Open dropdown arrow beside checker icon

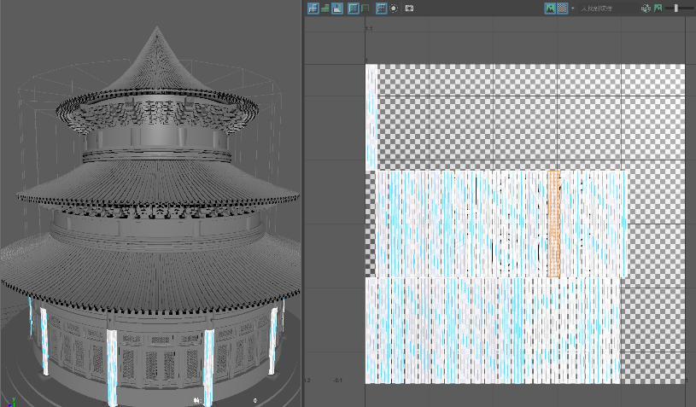point(572,9)
